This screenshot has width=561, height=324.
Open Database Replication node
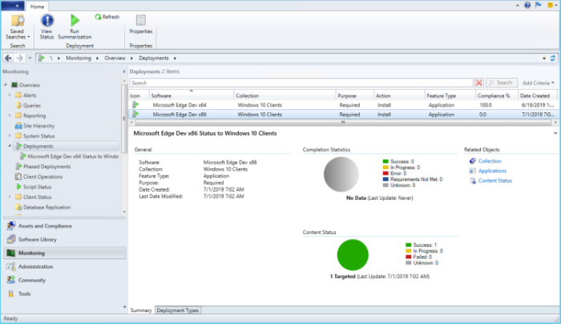tap(46, 207)
